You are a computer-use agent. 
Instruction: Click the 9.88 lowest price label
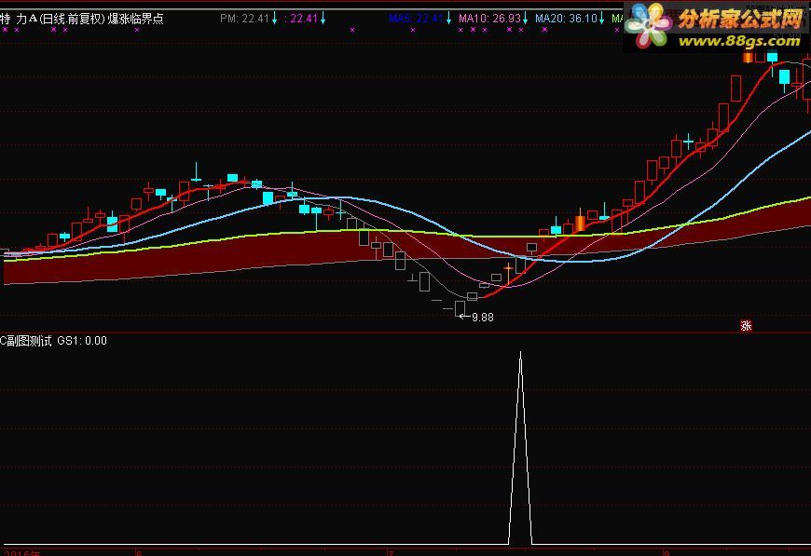point(483,318)
